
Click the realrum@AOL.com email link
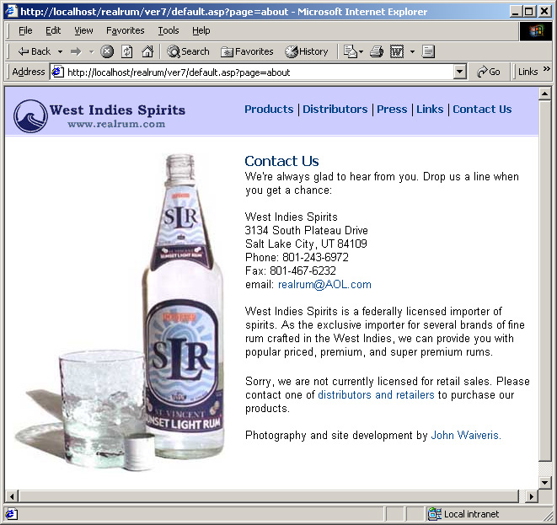pyautogui.click(x=324, y=285)
